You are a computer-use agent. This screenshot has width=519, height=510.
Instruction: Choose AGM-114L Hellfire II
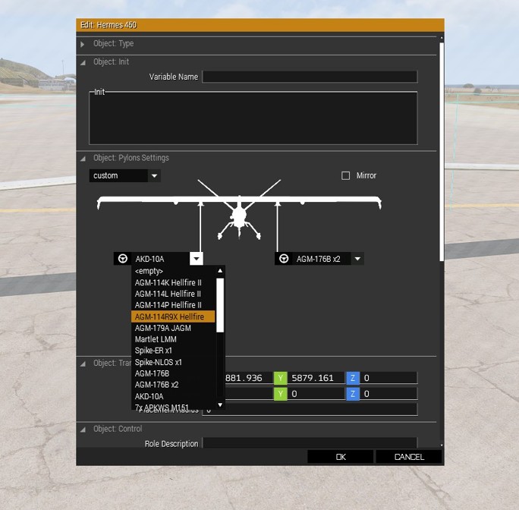click(173, 294)
